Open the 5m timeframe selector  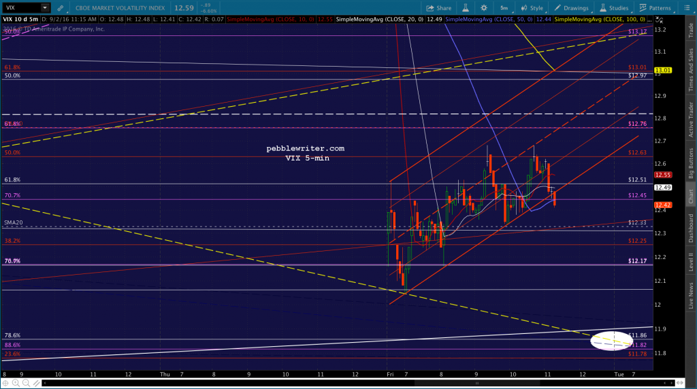pyautogui.click(x=504, y=8)
